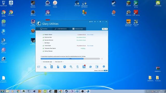Open the BitTorrent desktop shortcut

click(3, 50)
